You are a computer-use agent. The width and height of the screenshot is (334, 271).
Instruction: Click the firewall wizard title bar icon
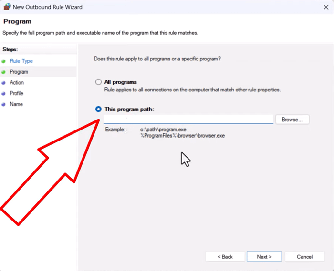click(x=7, y=7)
